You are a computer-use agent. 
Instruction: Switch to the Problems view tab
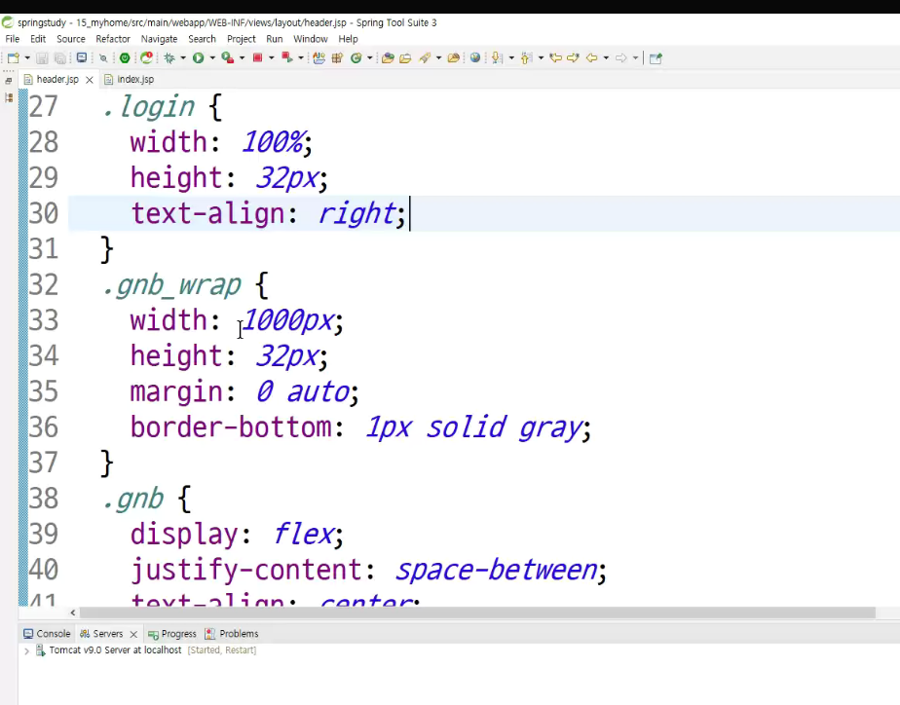tap(232, 634)
